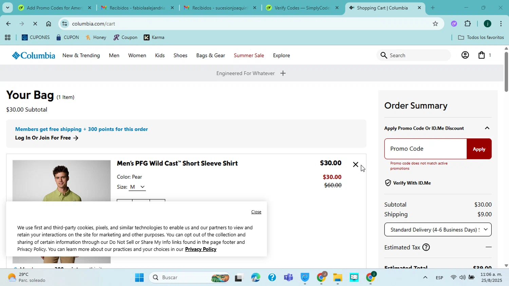Open the Size M dropdown

click(137, 187)
